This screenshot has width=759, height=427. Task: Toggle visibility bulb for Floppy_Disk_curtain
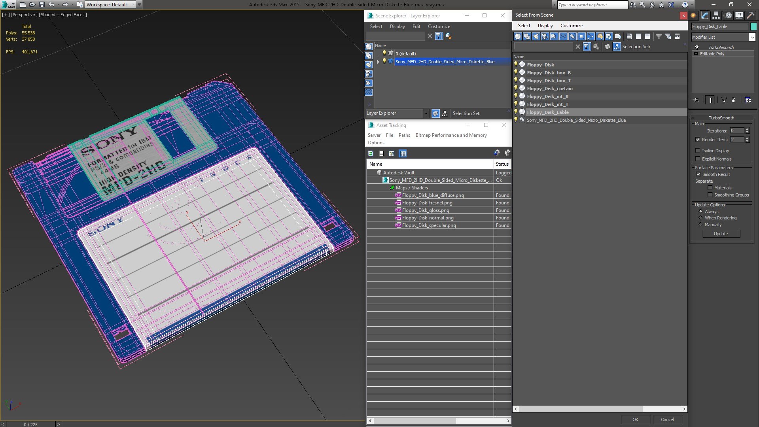pos(516,88)
